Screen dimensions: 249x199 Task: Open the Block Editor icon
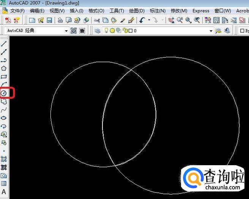[131, 21]
